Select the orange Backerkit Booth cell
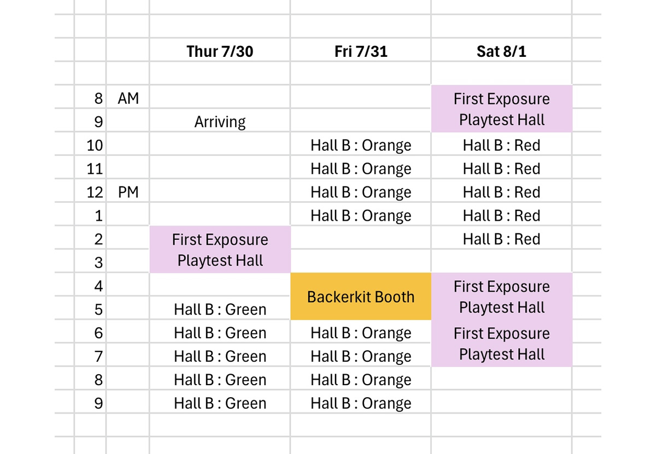 [x=361, y=296]
